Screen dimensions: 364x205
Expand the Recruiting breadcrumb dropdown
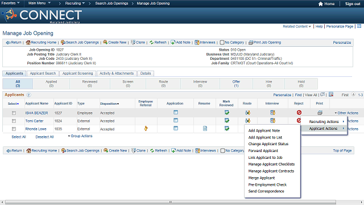pos(75,3)
